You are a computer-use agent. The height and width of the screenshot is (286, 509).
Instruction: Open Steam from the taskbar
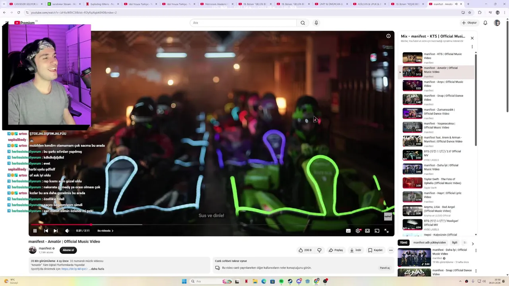[x=290, y=281]
